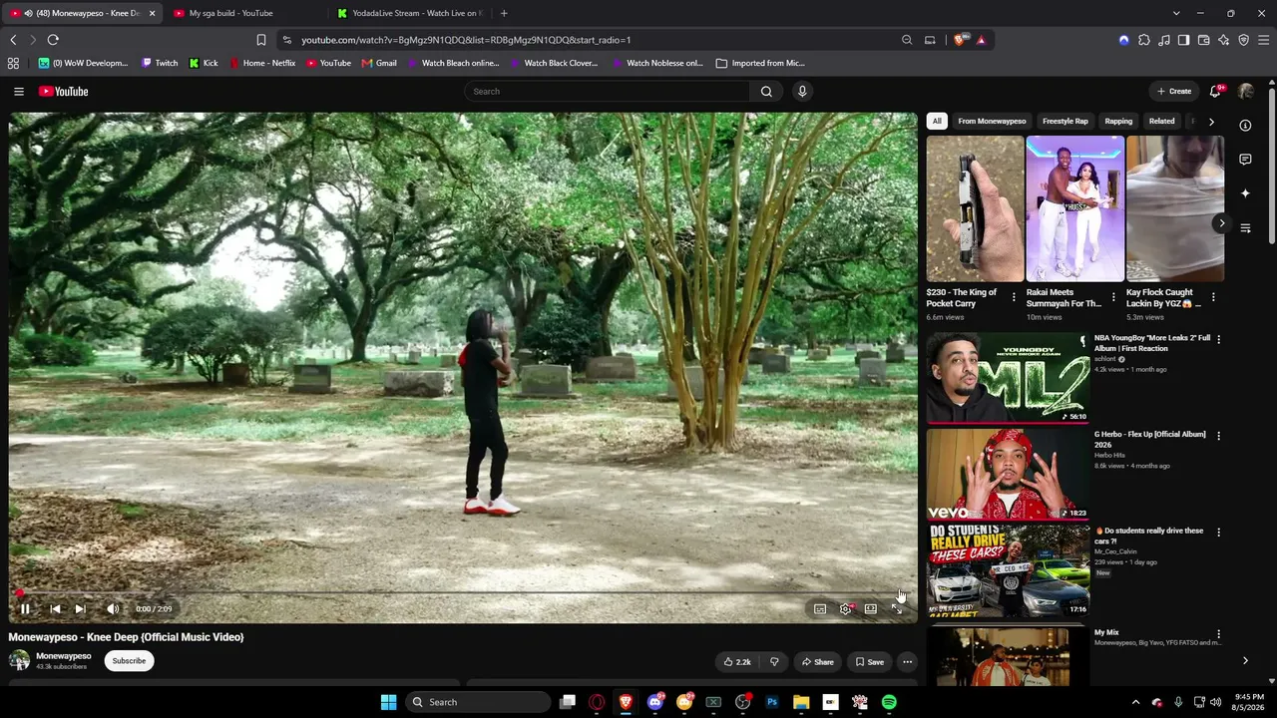Start voice search with the microphone
This screenshot has height=718, width=1277.
(801, 91)
